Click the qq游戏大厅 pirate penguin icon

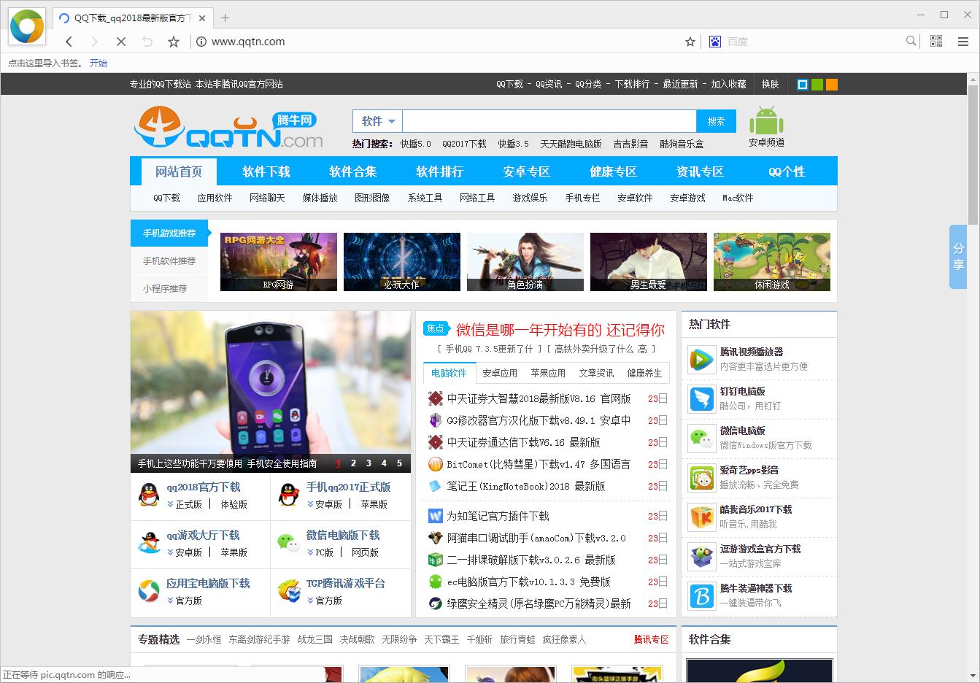[149, 543]
